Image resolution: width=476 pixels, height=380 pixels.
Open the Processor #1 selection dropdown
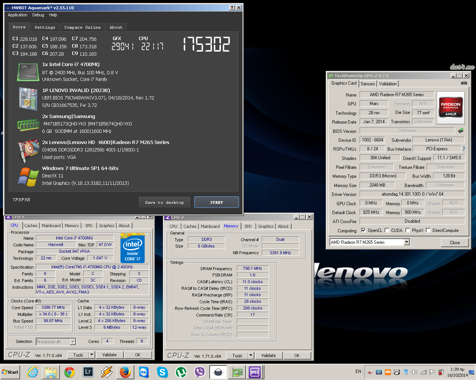tap(73, 342)
